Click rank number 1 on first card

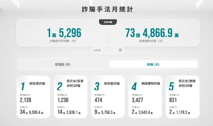23,86
